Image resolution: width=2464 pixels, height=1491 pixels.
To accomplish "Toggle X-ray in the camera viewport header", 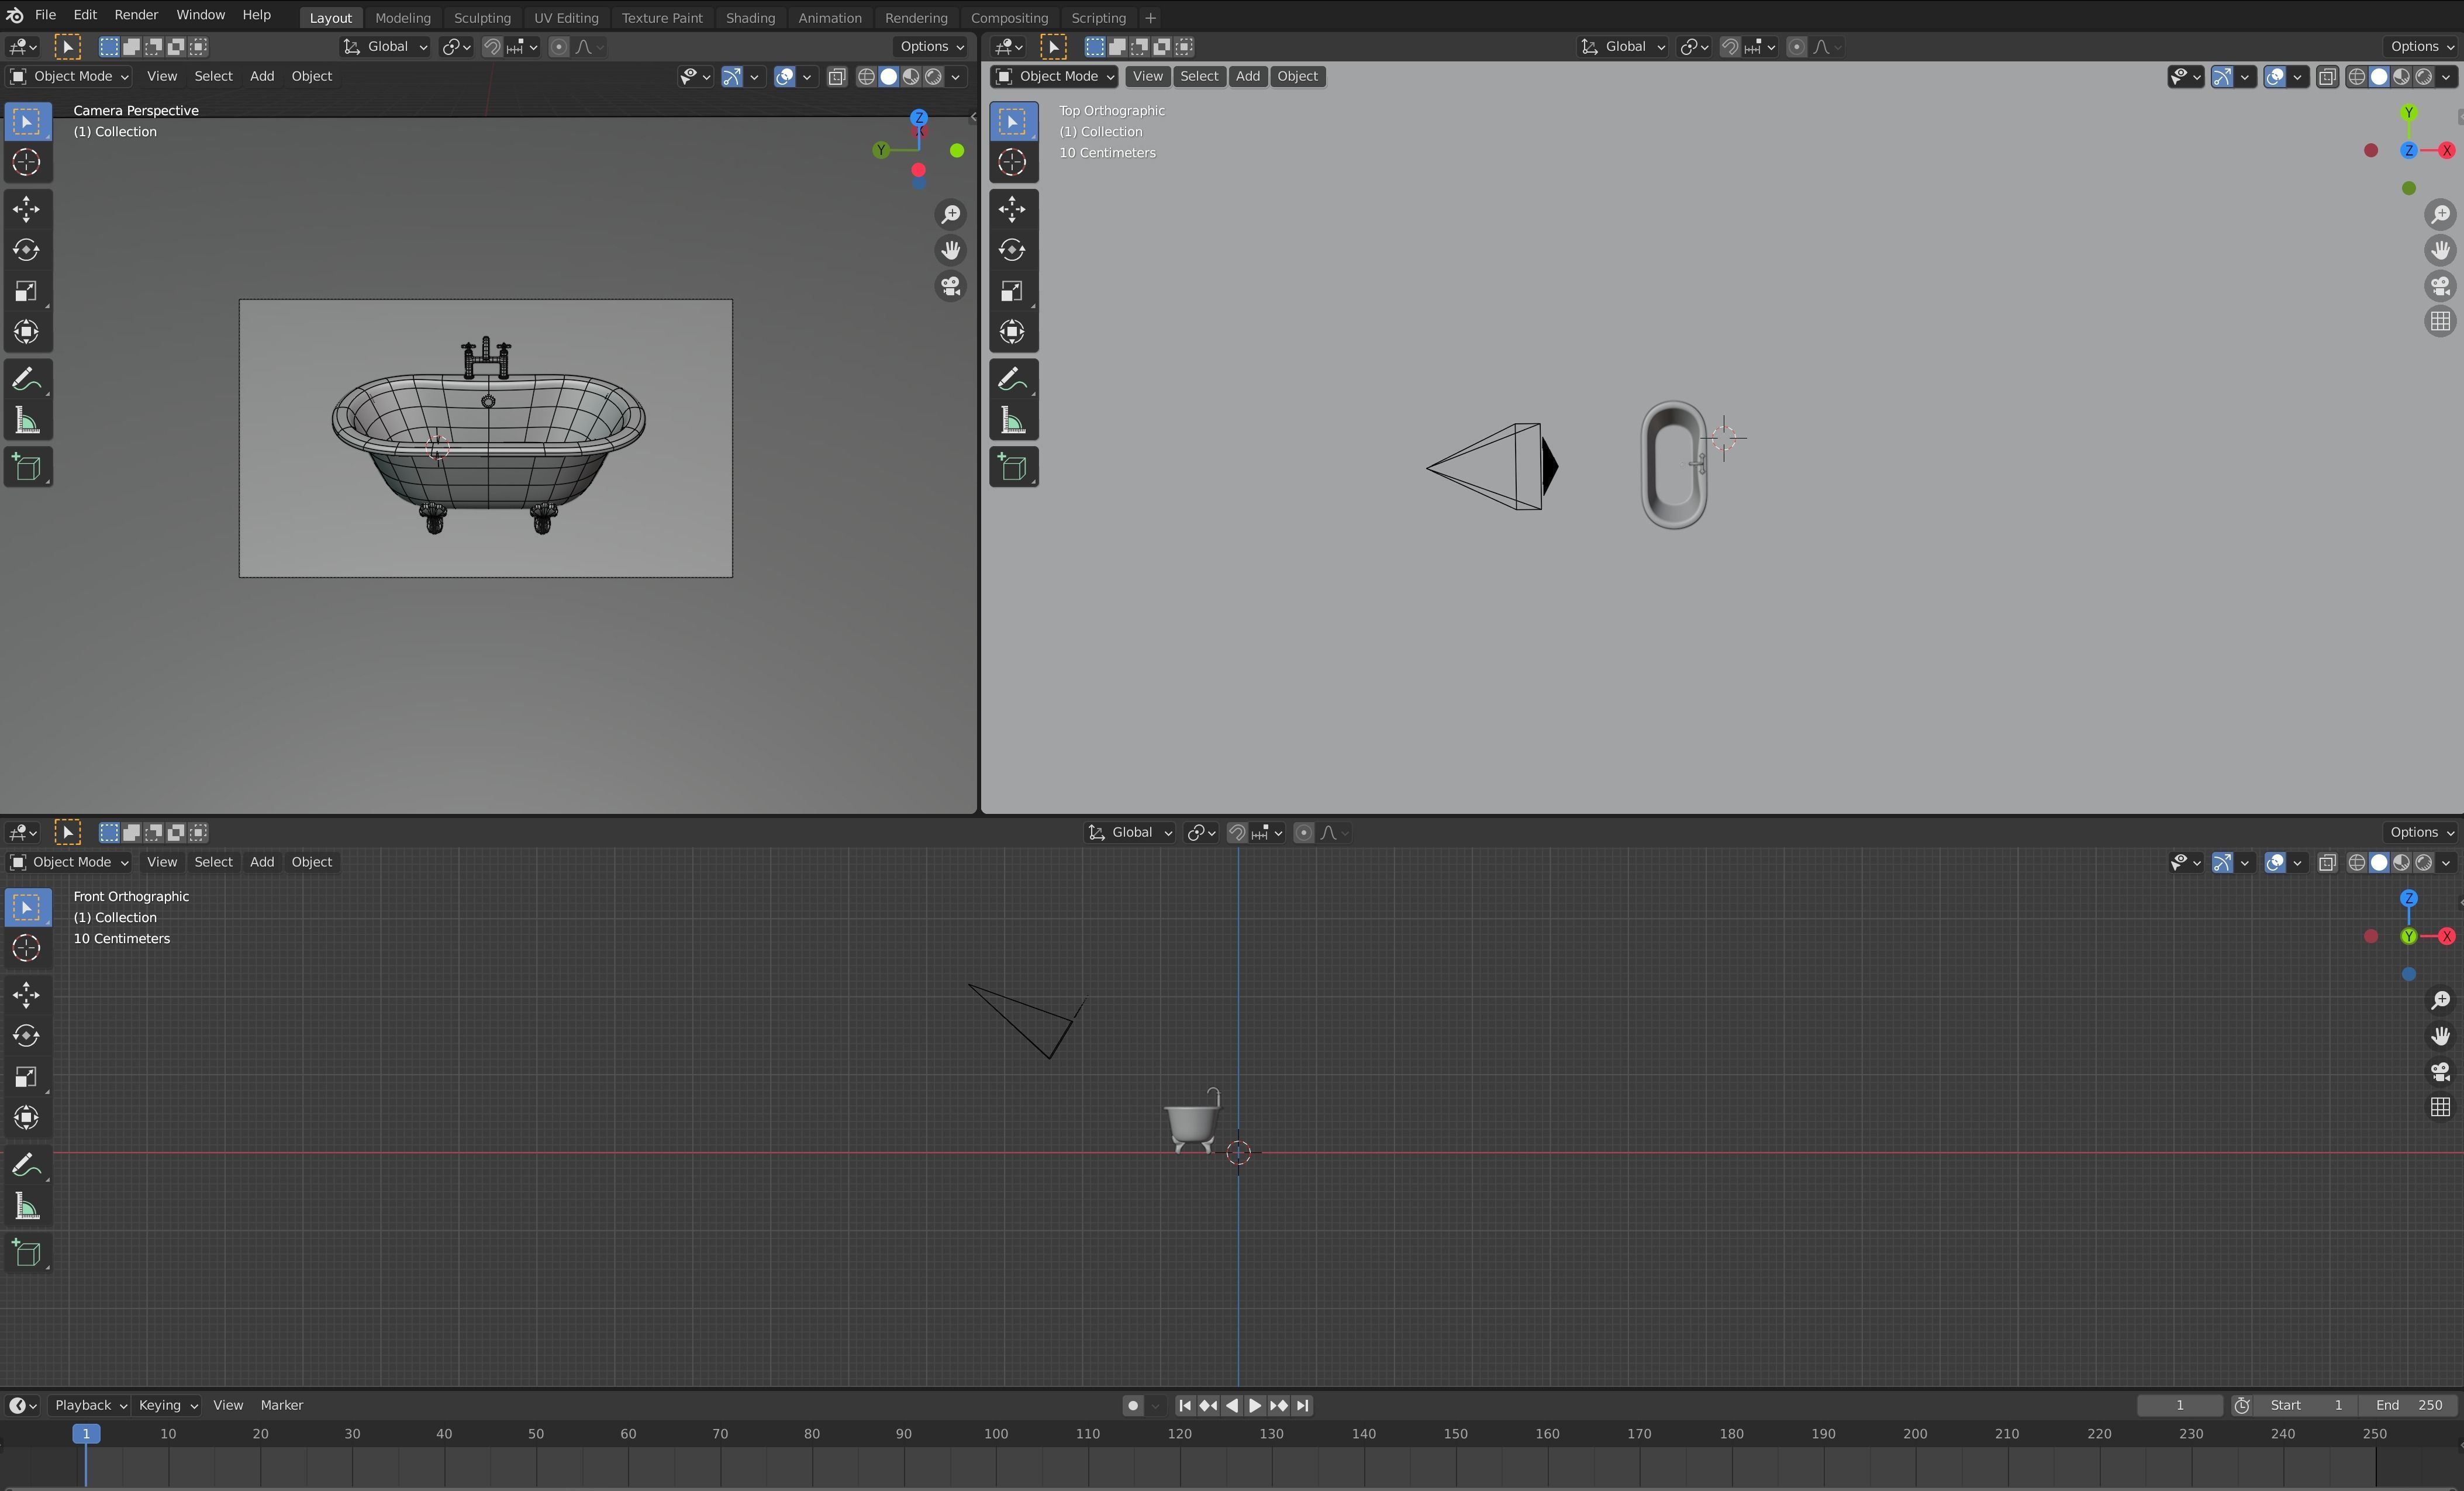I will pos(837,77).
